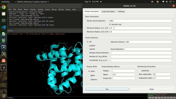The image size is (176, 99).
Task: Click the Alpha value field
Action: click(x=124, y=75)
